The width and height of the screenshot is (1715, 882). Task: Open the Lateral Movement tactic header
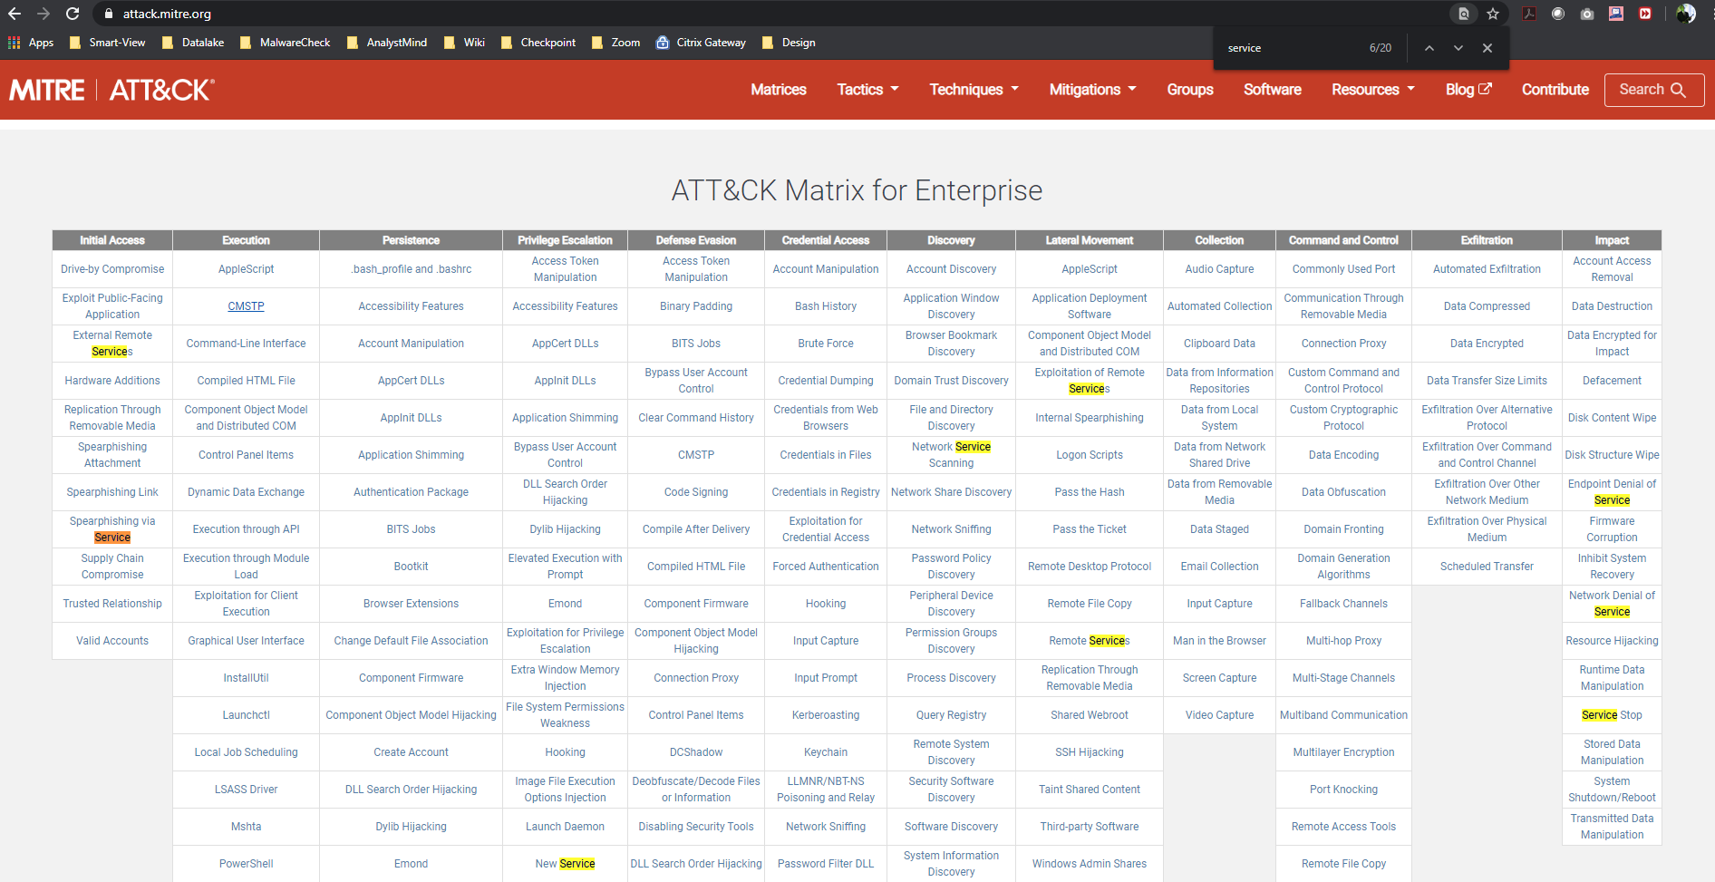point(1090,240)
